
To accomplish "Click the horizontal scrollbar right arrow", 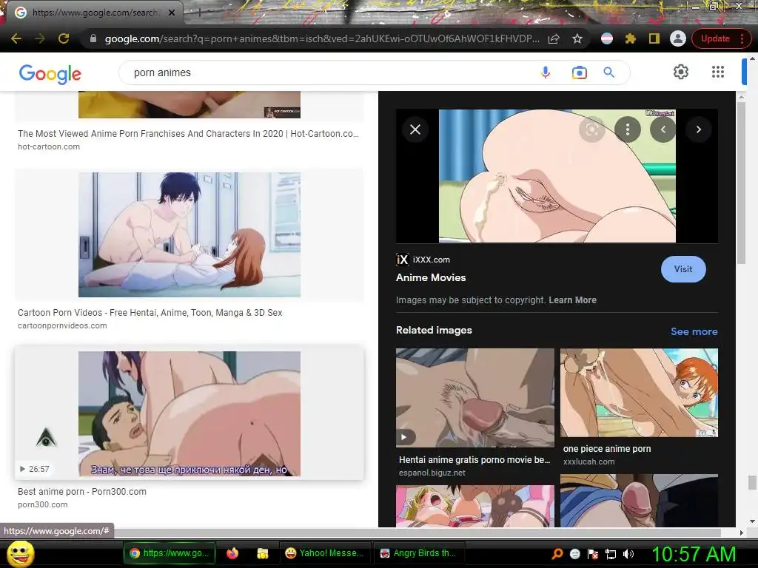I will 742,532.
